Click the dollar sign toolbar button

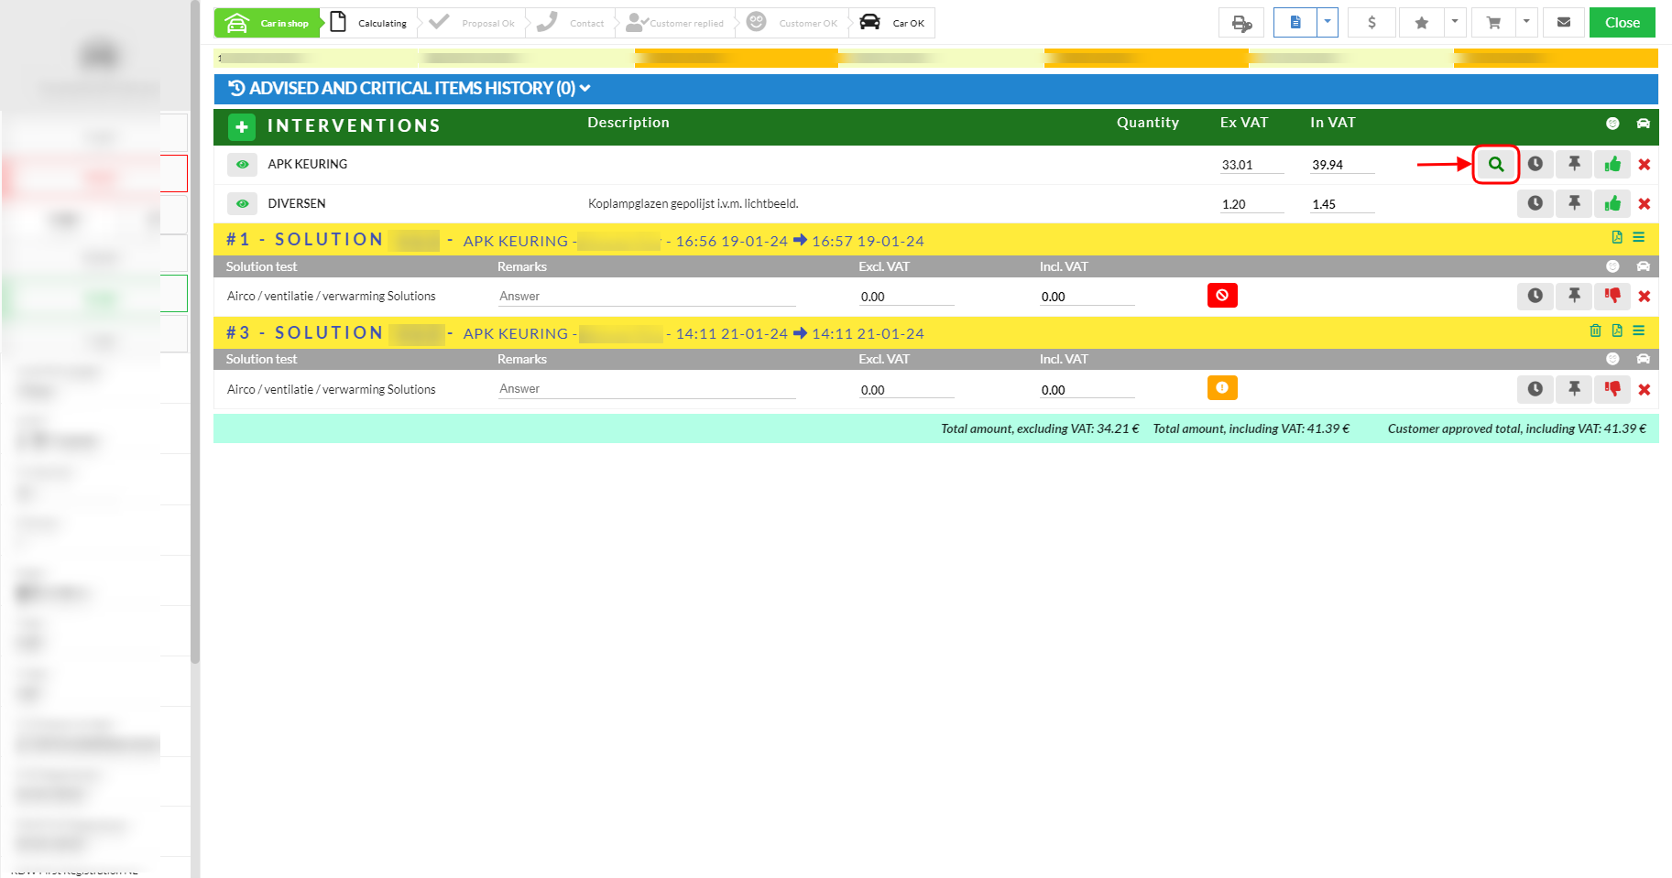pyautogui.click(x=1371, y=23)
